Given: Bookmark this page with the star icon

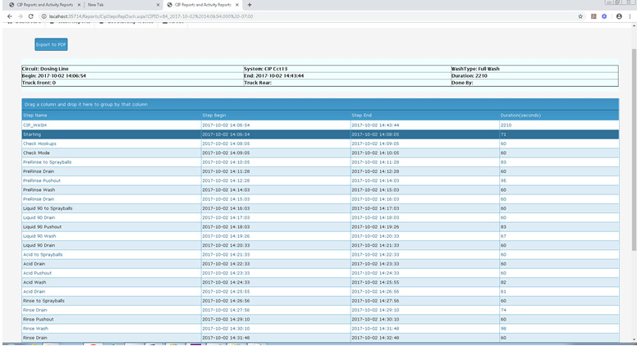Looking at the screenshot, I should 580,16.
